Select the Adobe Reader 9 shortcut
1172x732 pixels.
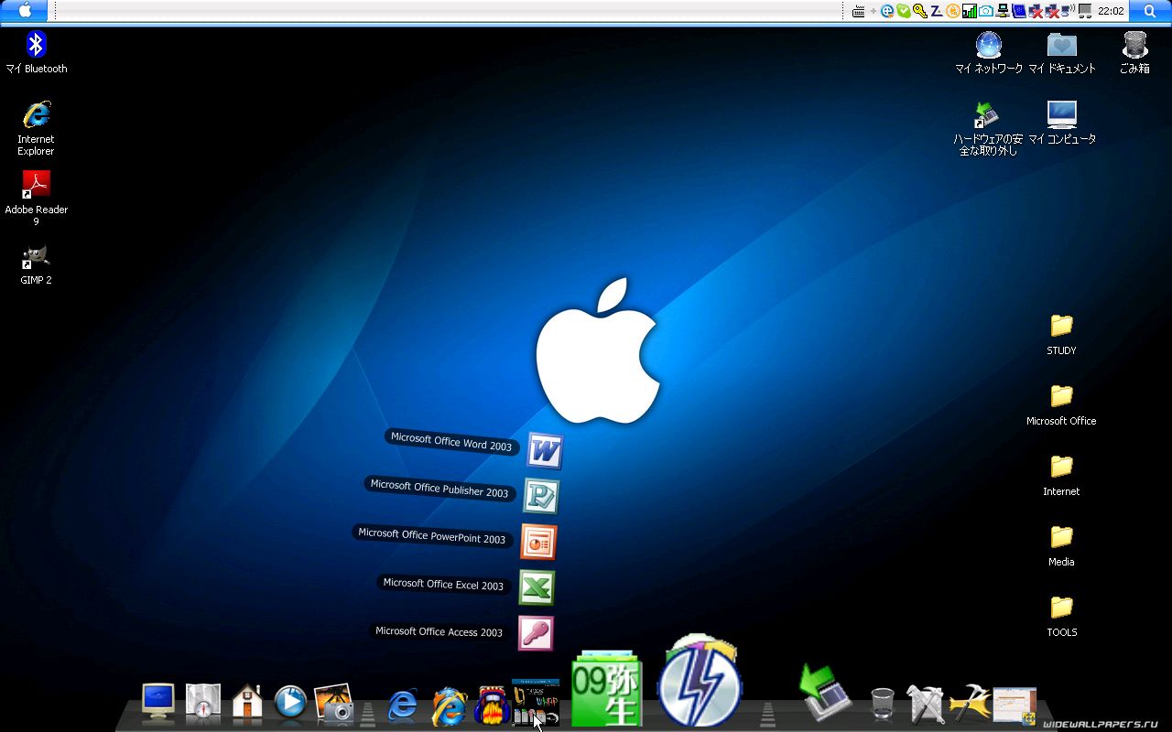point(37,199)
